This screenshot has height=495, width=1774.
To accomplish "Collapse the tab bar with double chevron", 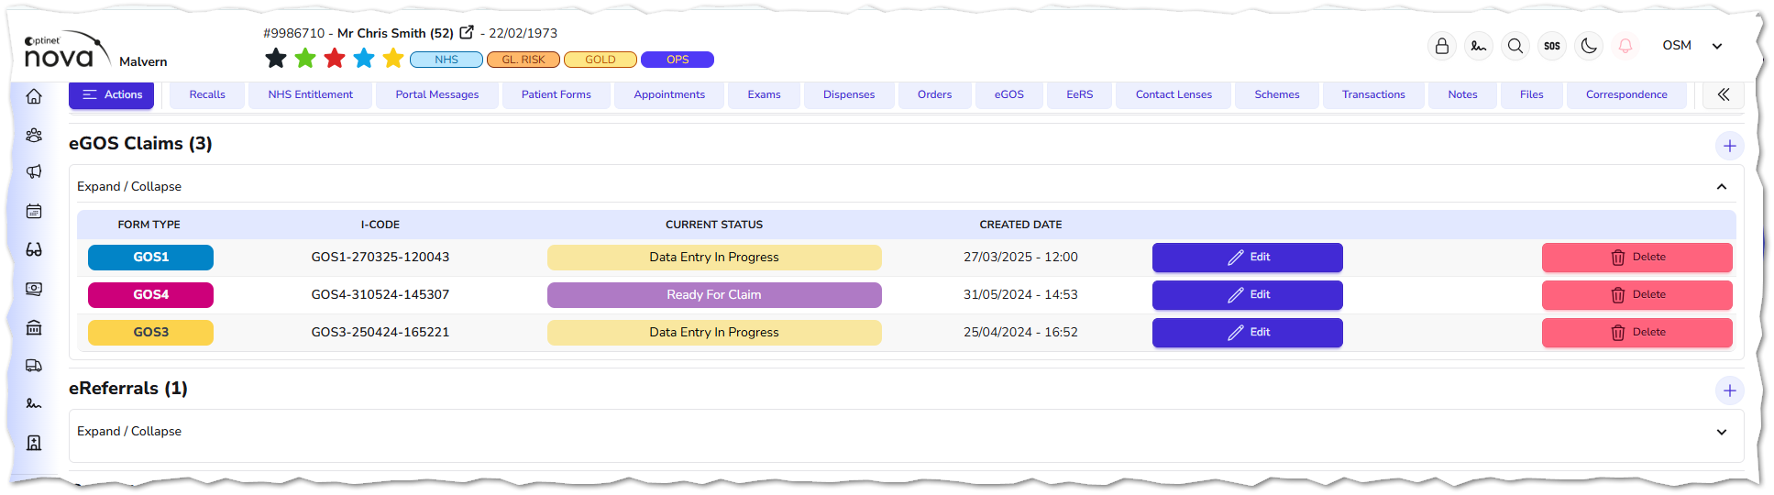I will pos(1723,94).
